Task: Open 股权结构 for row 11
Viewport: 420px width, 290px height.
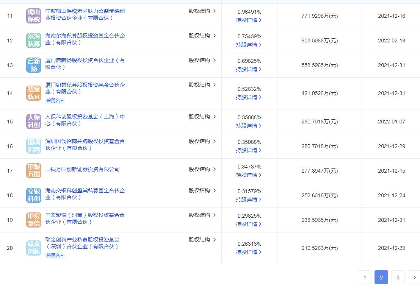Action: pos(202,11)
